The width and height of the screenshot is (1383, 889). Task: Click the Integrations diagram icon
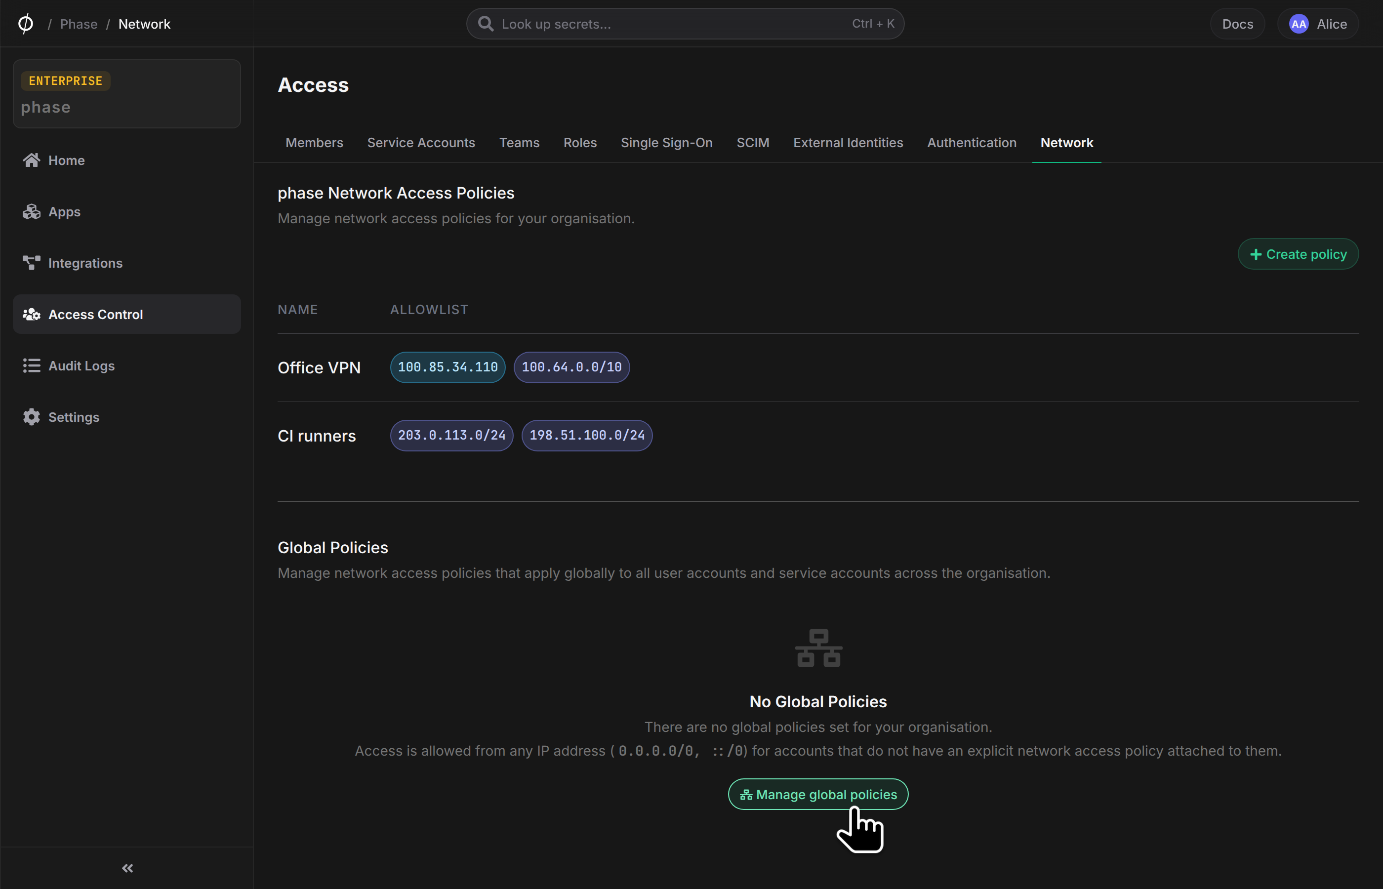31,263
